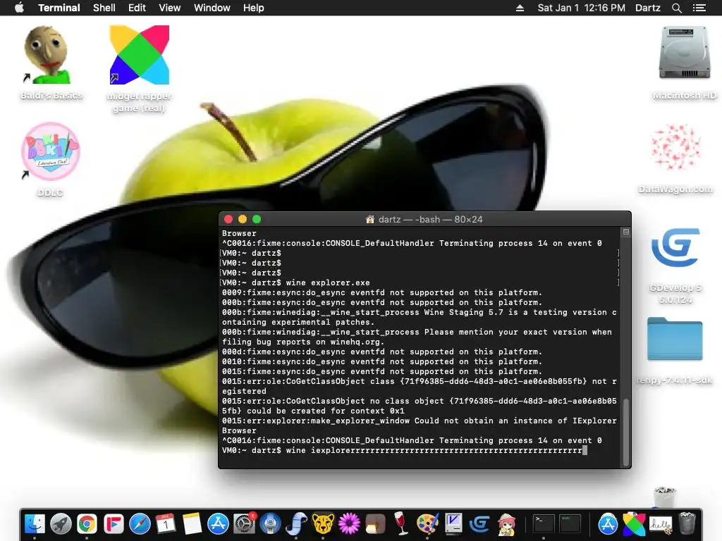
Task: Launch the Wine glass app in dock
Action: click(x=401, y=523)
